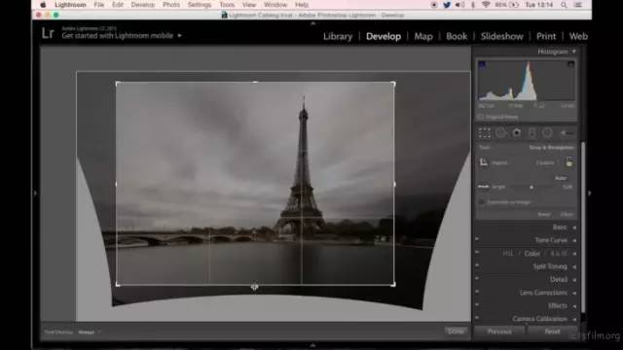This screenshot has height=350, width=623.
Task: Click the Angle slider handle
Action: point(531,188)
